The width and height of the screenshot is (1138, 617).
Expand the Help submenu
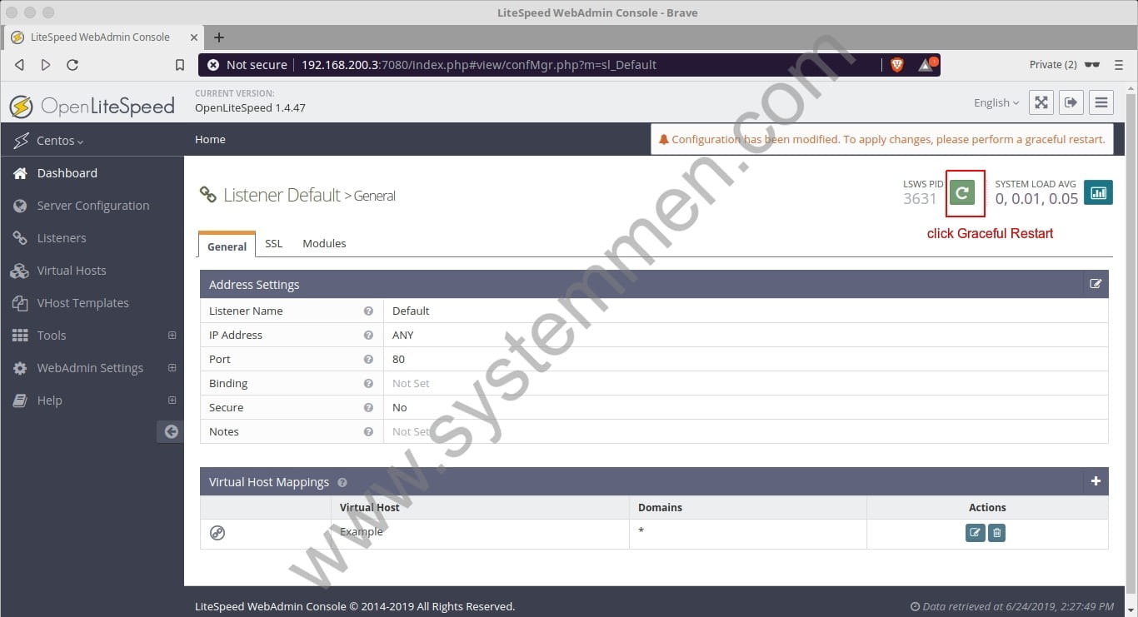coord(172,400)
